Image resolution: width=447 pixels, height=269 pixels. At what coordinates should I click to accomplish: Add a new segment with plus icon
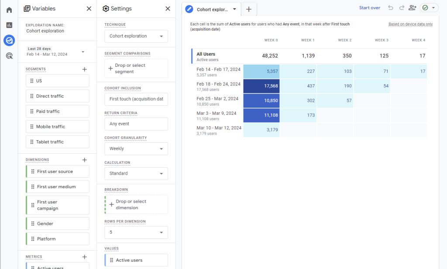pyautogui.click(x=84, y=69)
